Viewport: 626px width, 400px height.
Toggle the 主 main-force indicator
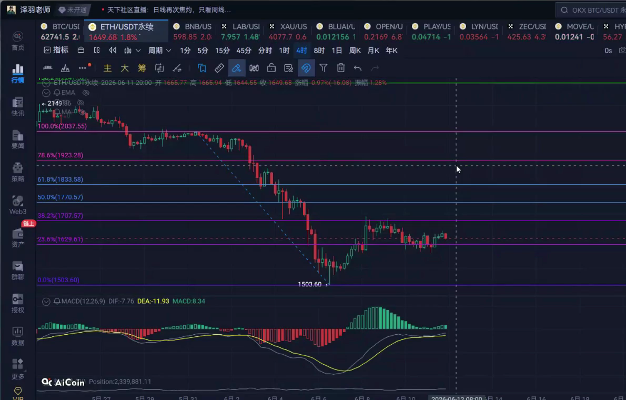(x=107, y=68)
